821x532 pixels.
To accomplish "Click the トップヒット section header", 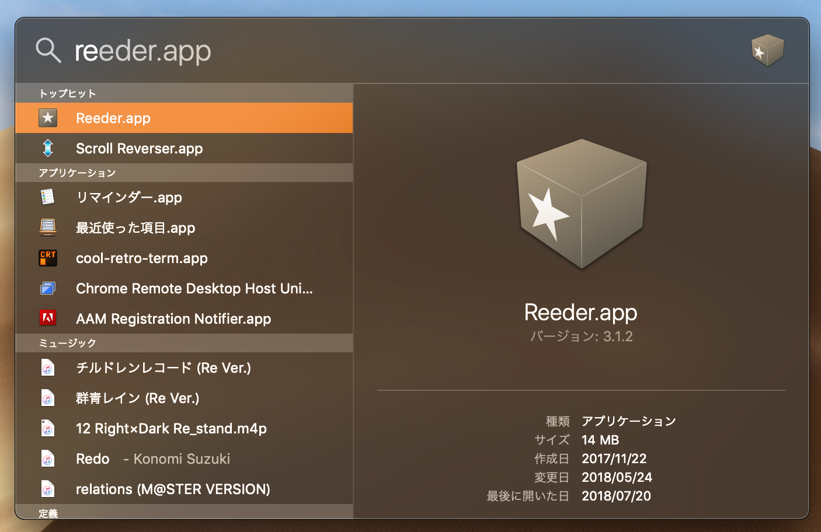I will point(184,93).
